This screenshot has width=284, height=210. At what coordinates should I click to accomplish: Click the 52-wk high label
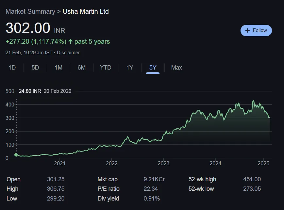202,179
